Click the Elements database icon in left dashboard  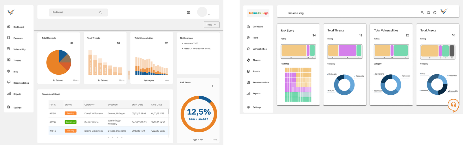tap(9, 38)
